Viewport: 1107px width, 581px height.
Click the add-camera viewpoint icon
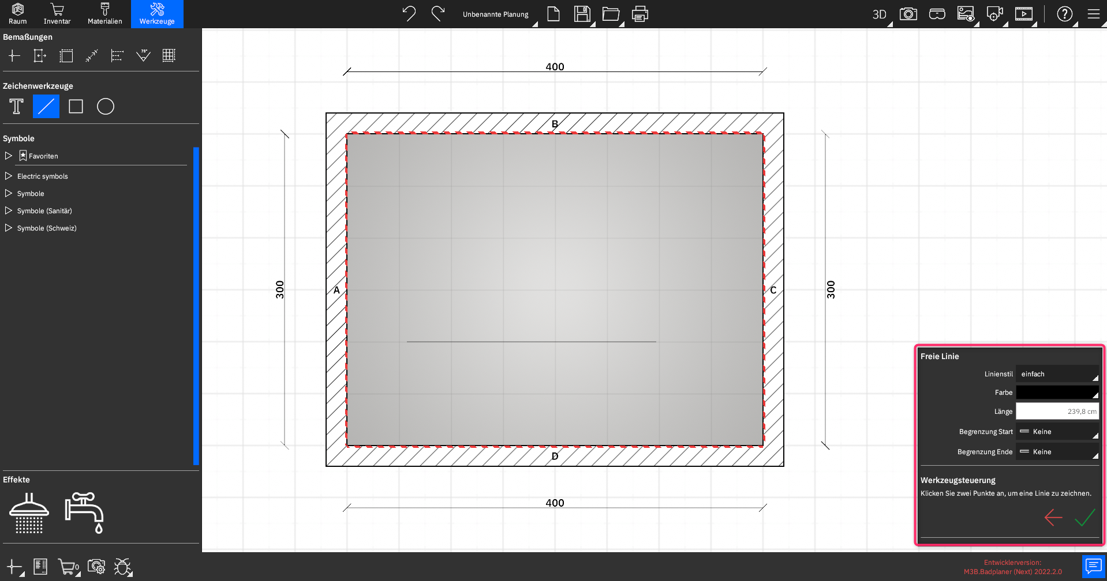click(x=994, y=14)
